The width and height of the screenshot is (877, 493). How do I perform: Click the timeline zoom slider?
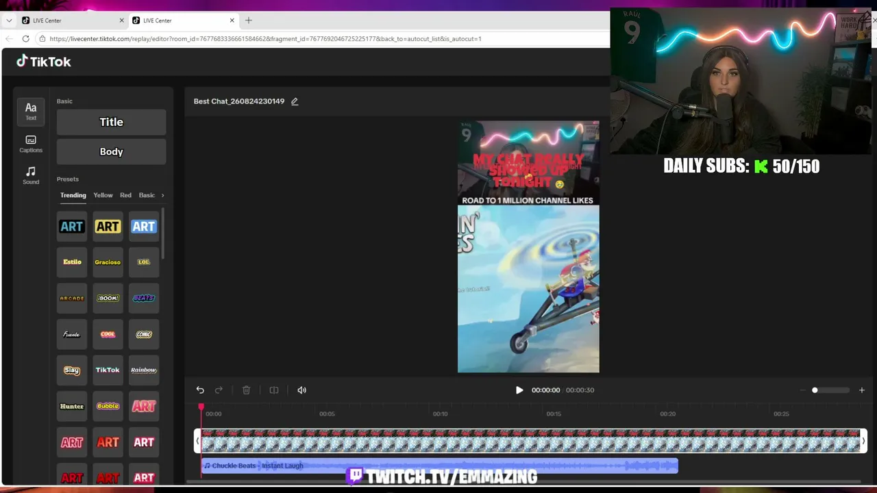pos(830,390)
